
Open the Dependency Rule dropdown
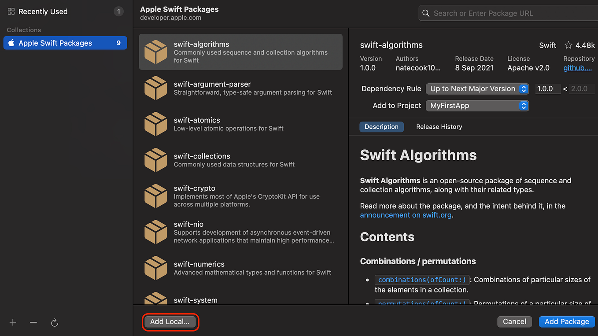tap(477, 89)
